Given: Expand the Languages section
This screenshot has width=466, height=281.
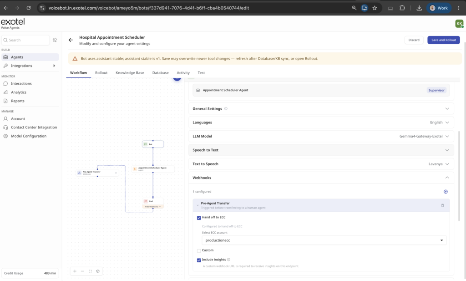Looking at the screenshot, I should pos(321,123).
